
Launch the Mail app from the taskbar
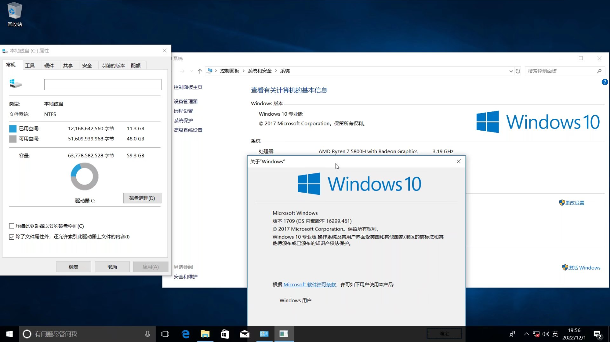[x=244, y=334]
